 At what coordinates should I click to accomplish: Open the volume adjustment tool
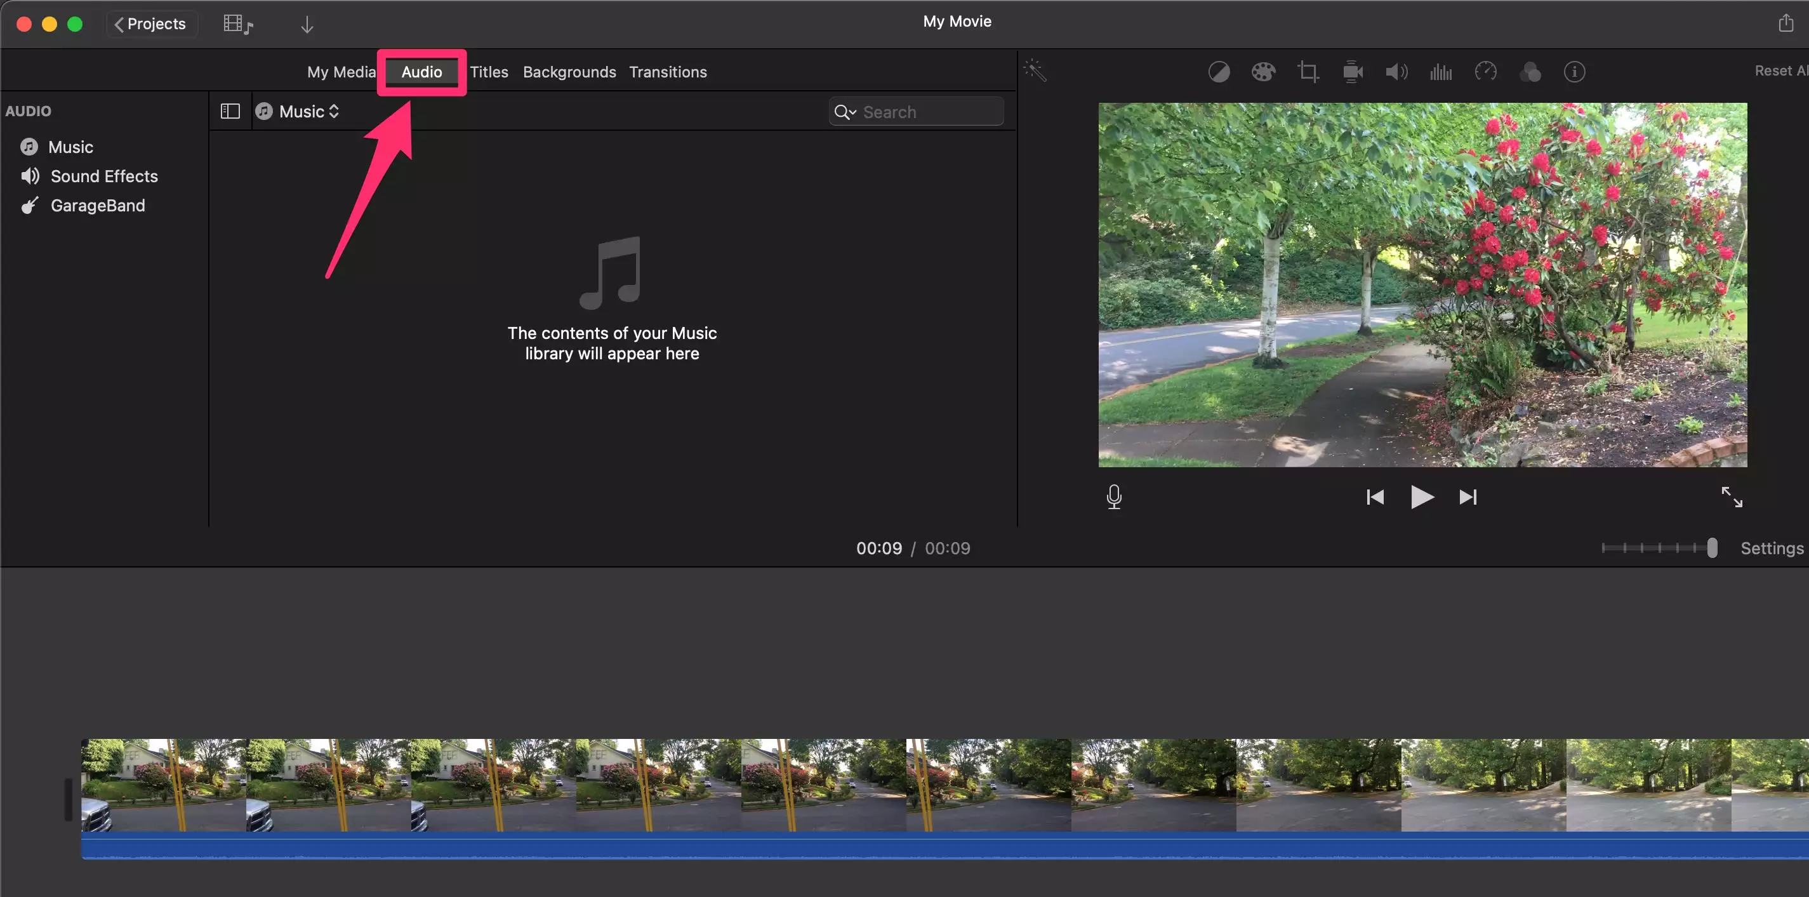pyautogui.click(x=1396, y=72)
